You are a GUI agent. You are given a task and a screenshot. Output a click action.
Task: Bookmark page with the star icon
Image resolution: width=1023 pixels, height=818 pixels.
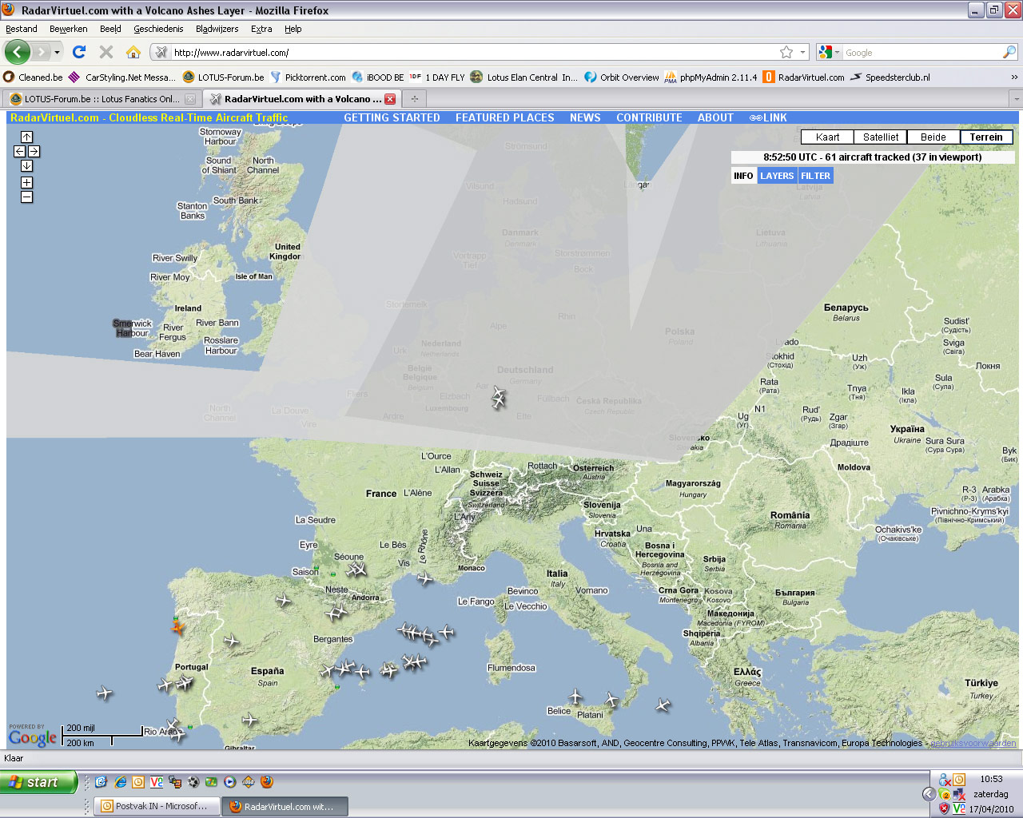(x=786, y=52)
